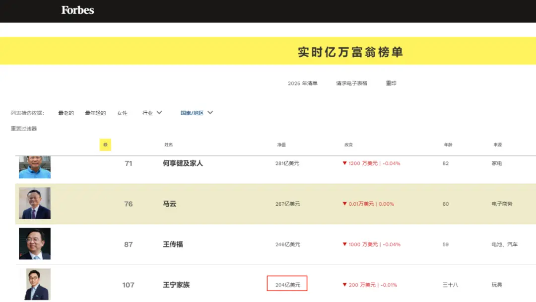Sort by the 净值 column header

coord(281,145)
